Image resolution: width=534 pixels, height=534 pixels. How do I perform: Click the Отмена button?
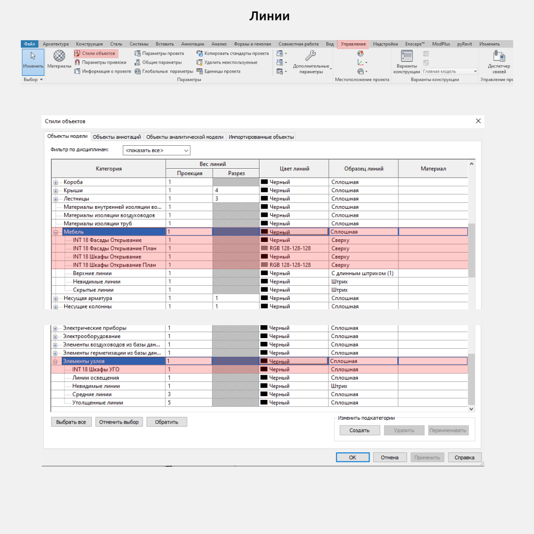[390, 458]
